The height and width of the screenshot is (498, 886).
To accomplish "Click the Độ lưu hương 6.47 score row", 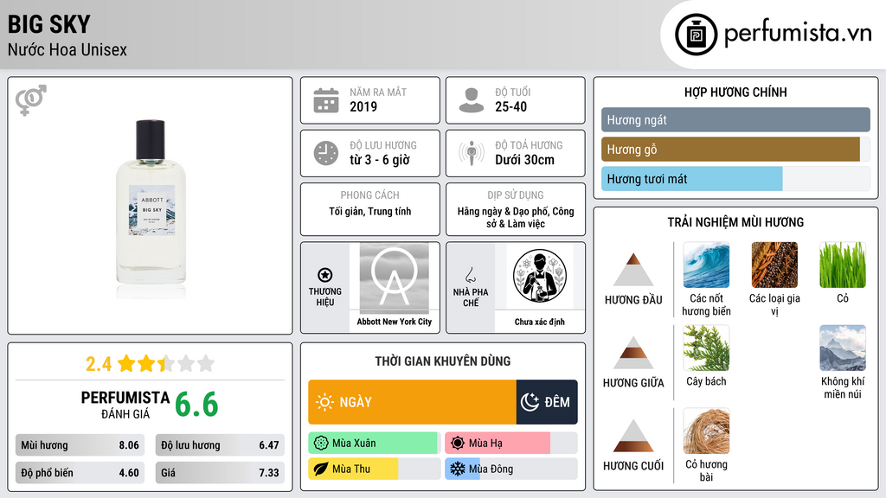I will pos(220,445).
